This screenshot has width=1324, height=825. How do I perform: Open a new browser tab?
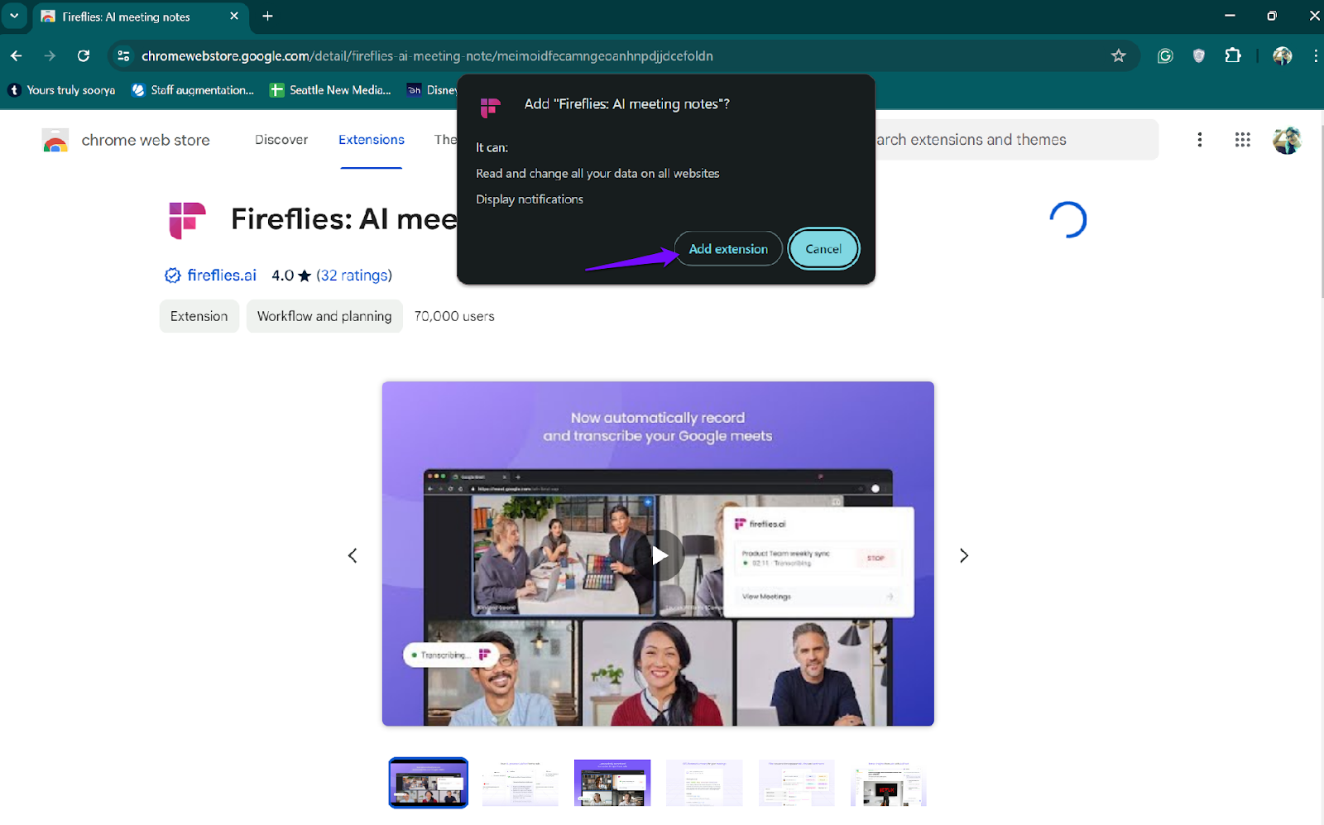pyautogui.click(x=267, y=16)
